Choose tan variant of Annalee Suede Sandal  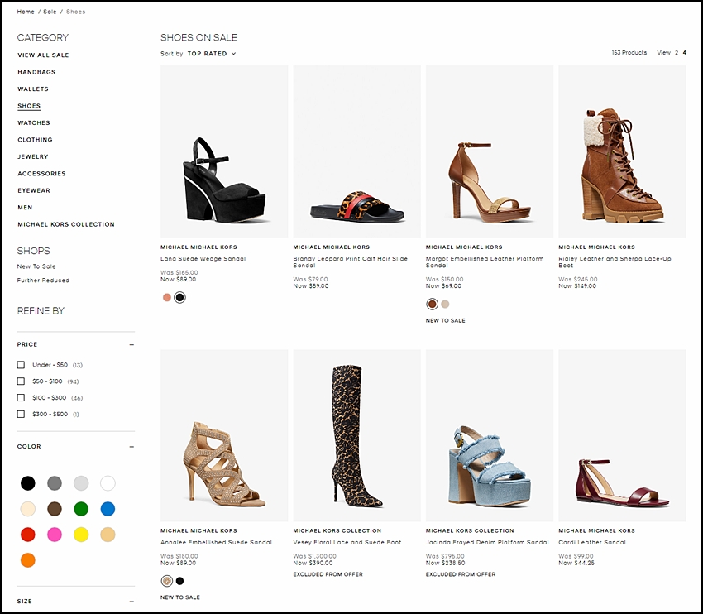[x=167, y=581]
